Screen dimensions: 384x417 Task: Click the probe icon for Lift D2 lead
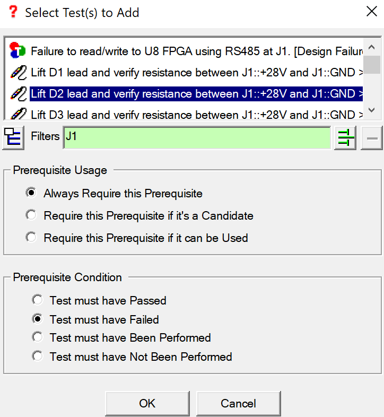(19, 93)
